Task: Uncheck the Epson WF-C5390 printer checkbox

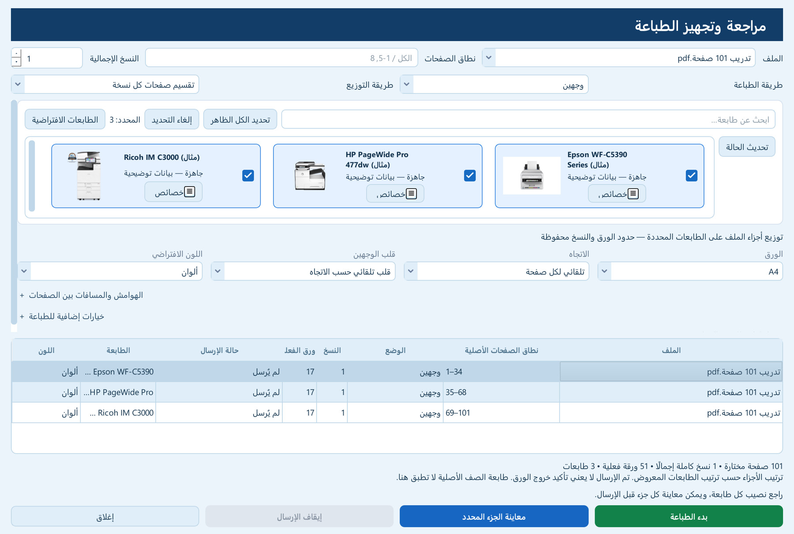Action: point(692,176)
